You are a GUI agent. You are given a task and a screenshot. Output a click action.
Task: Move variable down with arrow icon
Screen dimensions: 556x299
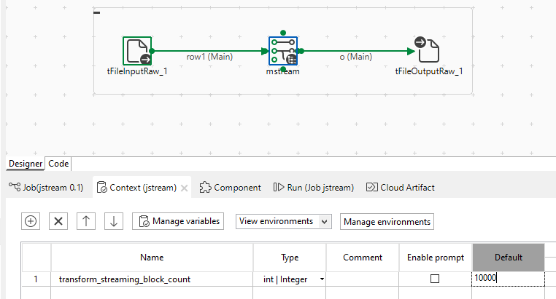(x=113, y=221)
